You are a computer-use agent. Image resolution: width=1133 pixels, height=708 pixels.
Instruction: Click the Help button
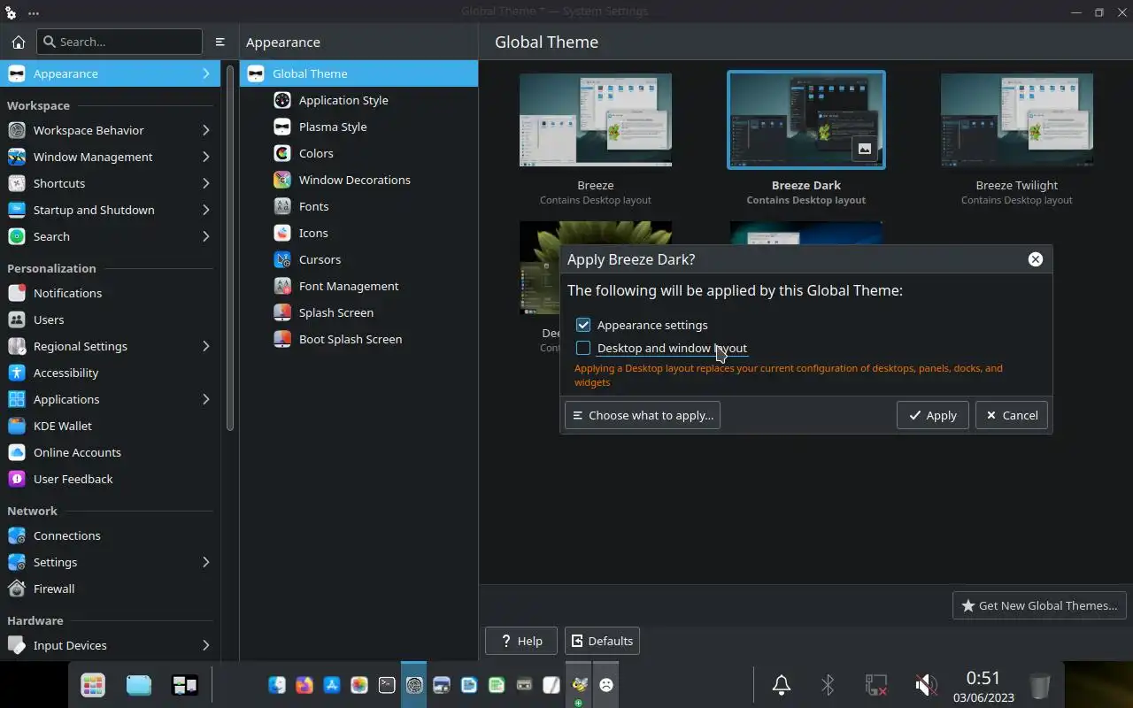click(x=520, y=641)
